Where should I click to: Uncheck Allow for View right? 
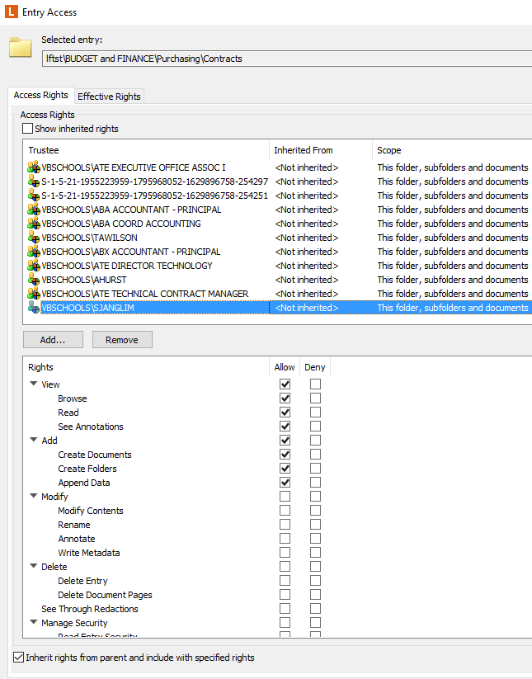point(285,384)
